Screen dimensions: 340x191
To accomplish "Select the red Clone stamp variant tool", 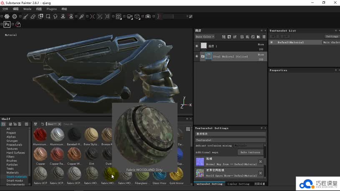I will 71,17.
